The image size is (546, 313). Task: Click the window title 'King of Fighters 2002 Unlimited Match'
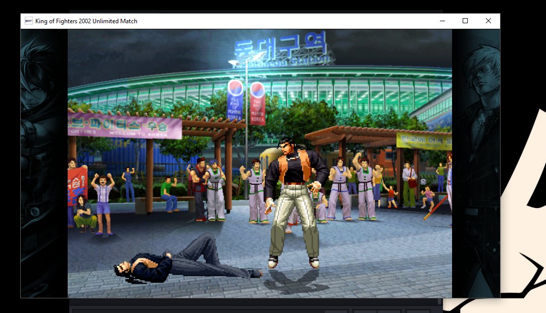[x=86, y=21]
